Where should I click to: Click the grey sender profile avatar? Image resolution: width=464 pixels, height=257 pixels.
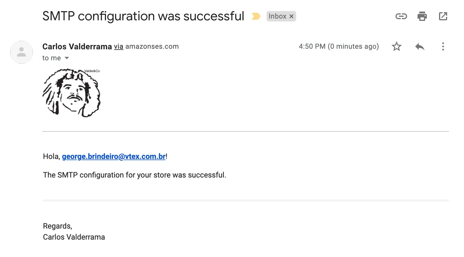[x=21, y=52]
